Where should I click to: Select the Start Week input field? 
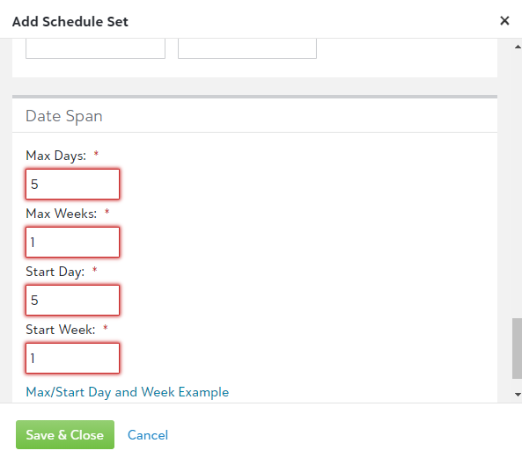coord(72,359)
